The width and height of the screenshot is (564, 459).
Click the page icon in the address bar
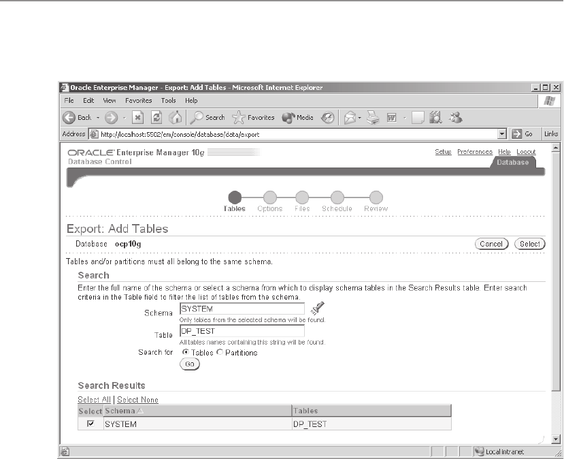coord(93,134)
